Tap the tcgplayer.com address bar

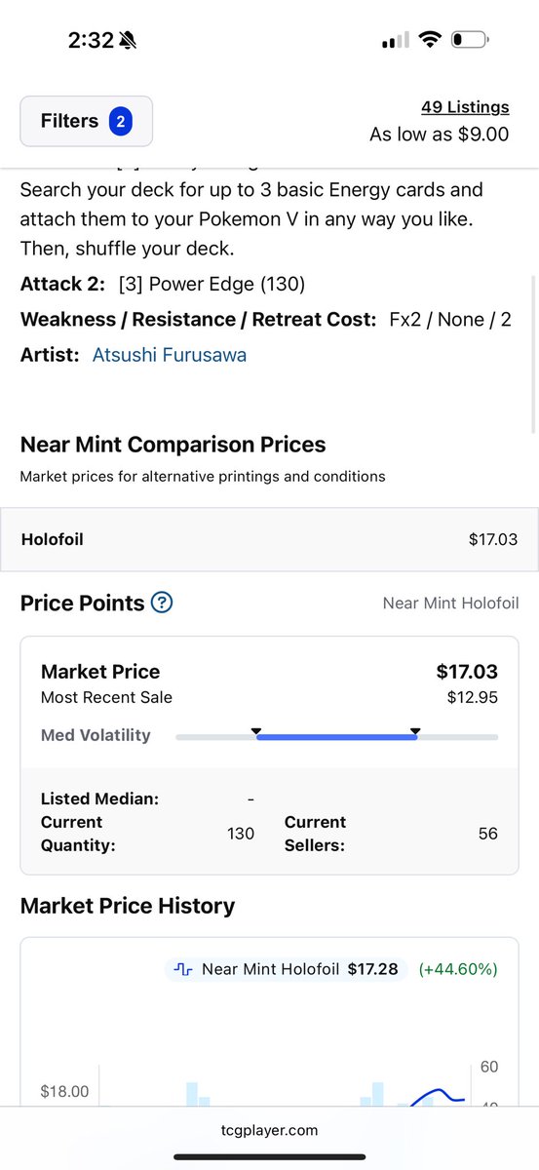[x=269, y=1131]
